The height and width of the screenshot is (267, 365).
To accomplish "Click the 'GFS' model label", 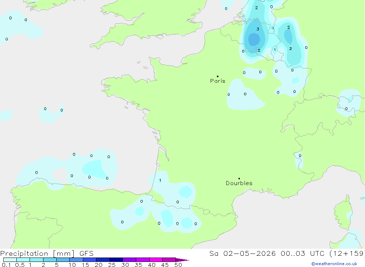I will pos(87,253).
